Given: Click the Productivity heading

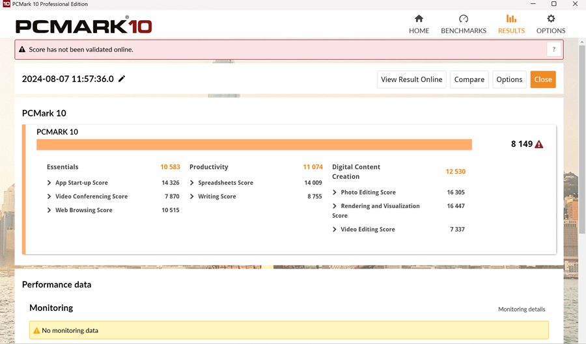Looking at the screenshot, I should (208, 166).
